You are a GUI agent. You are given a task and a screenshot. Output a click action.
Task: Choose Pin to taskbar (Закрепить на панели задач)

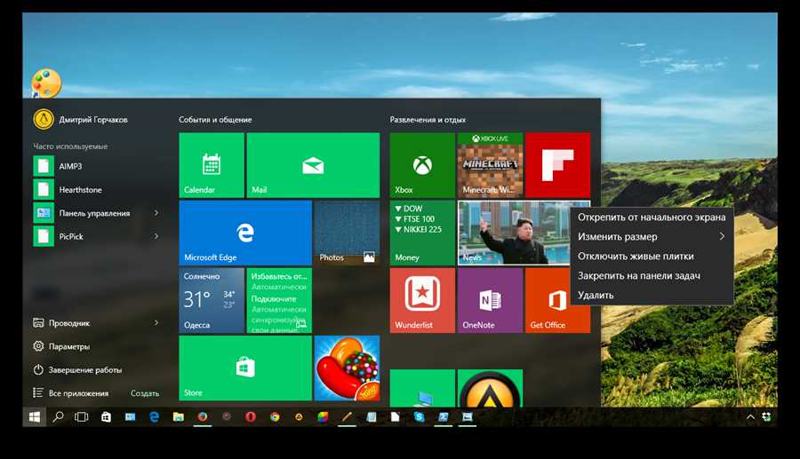652,275
